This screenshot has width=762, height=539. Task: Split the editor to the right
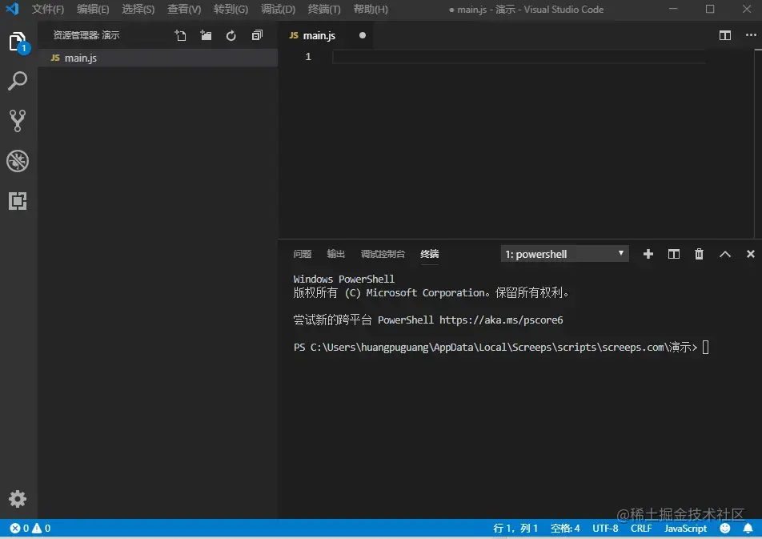click(x=725, y=35)
